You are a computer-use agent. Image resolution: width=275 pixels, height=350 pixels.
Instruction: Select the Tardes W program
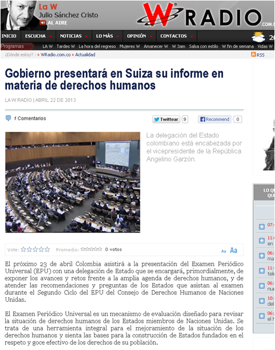point(66,46)
